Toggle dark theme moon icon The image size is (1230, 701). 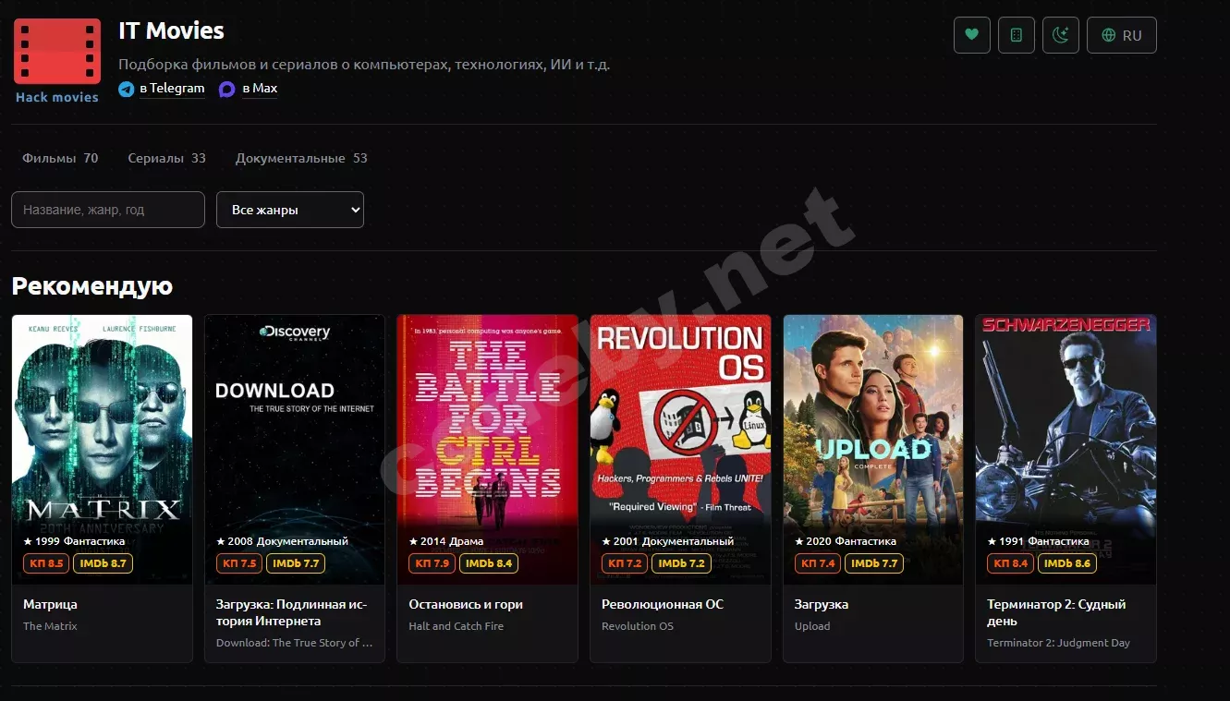(1061, 35)
